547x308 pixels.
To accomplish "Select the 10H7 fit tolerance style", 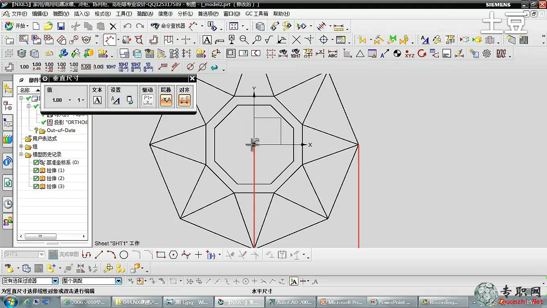I will coord(111,67).
